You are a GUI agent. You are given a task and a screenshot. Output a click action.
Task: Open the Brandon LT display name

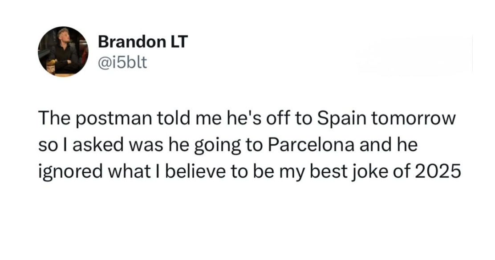point(142,42)
